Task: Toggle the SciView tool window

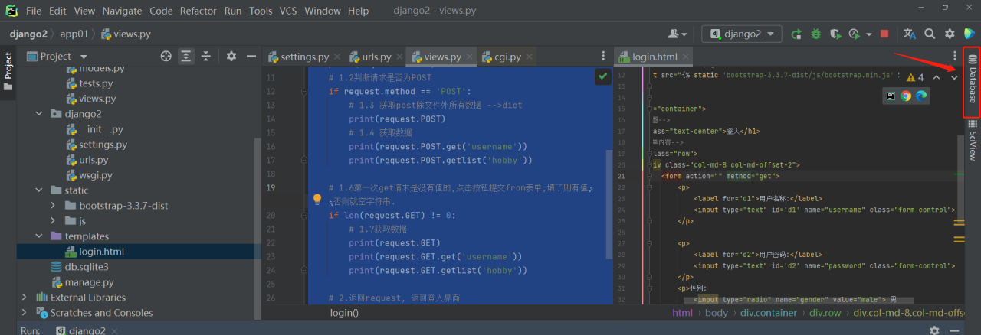Action: pyautogui.click(x=972, y=139)
